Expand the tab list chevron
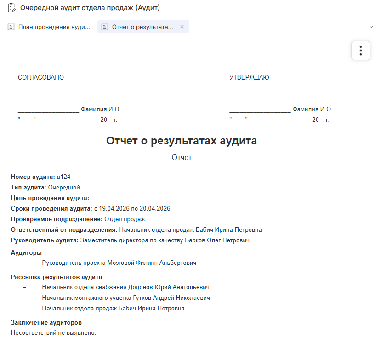Screen dimensions: 381x349 coord(371,27)
